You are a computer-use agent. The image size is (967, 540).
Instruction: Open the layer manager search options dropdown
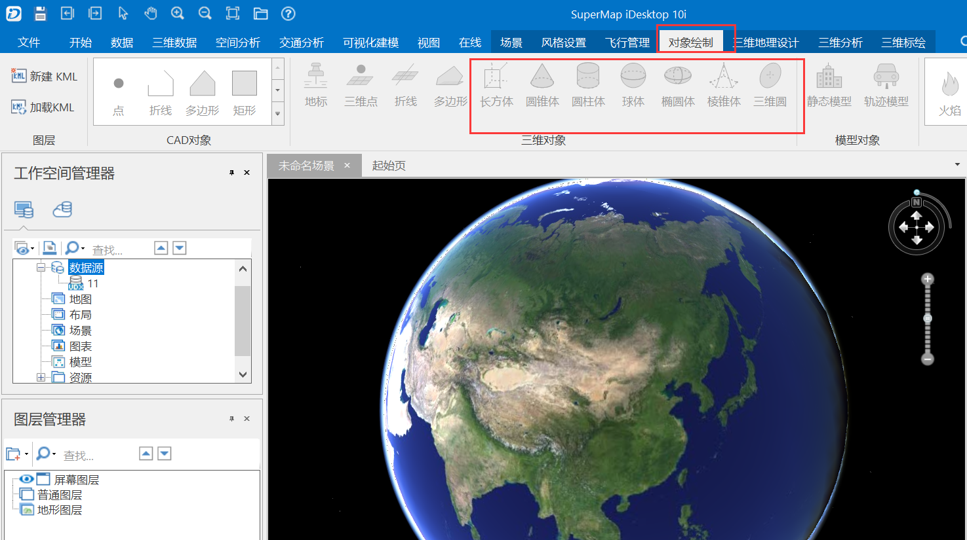coord(54,454)
